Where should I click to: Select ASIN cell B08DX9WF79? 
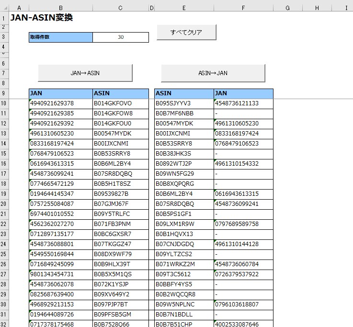[121, 254]
